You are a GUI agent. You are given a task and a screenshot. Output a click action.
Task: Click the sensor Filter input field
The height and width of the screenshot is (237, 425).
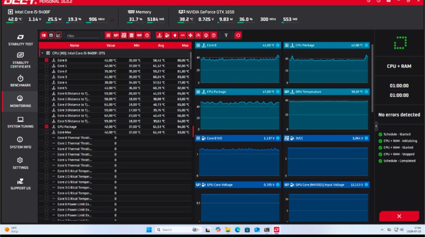[83, 36]
